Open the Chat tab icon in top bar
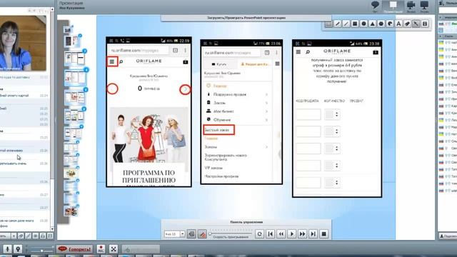457x257 pixels. (x=375, y=6)
